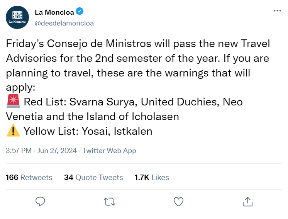Click the blue verified badge

pyautogui.click(x=80, y=12)
